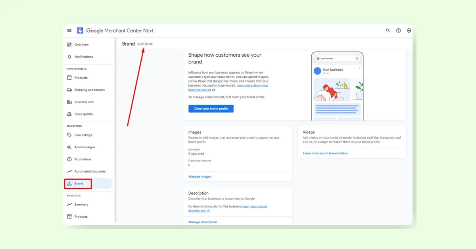
Task: Click the Overview dashboard icon
Action: pyautogui.click(x=69, y=45)
